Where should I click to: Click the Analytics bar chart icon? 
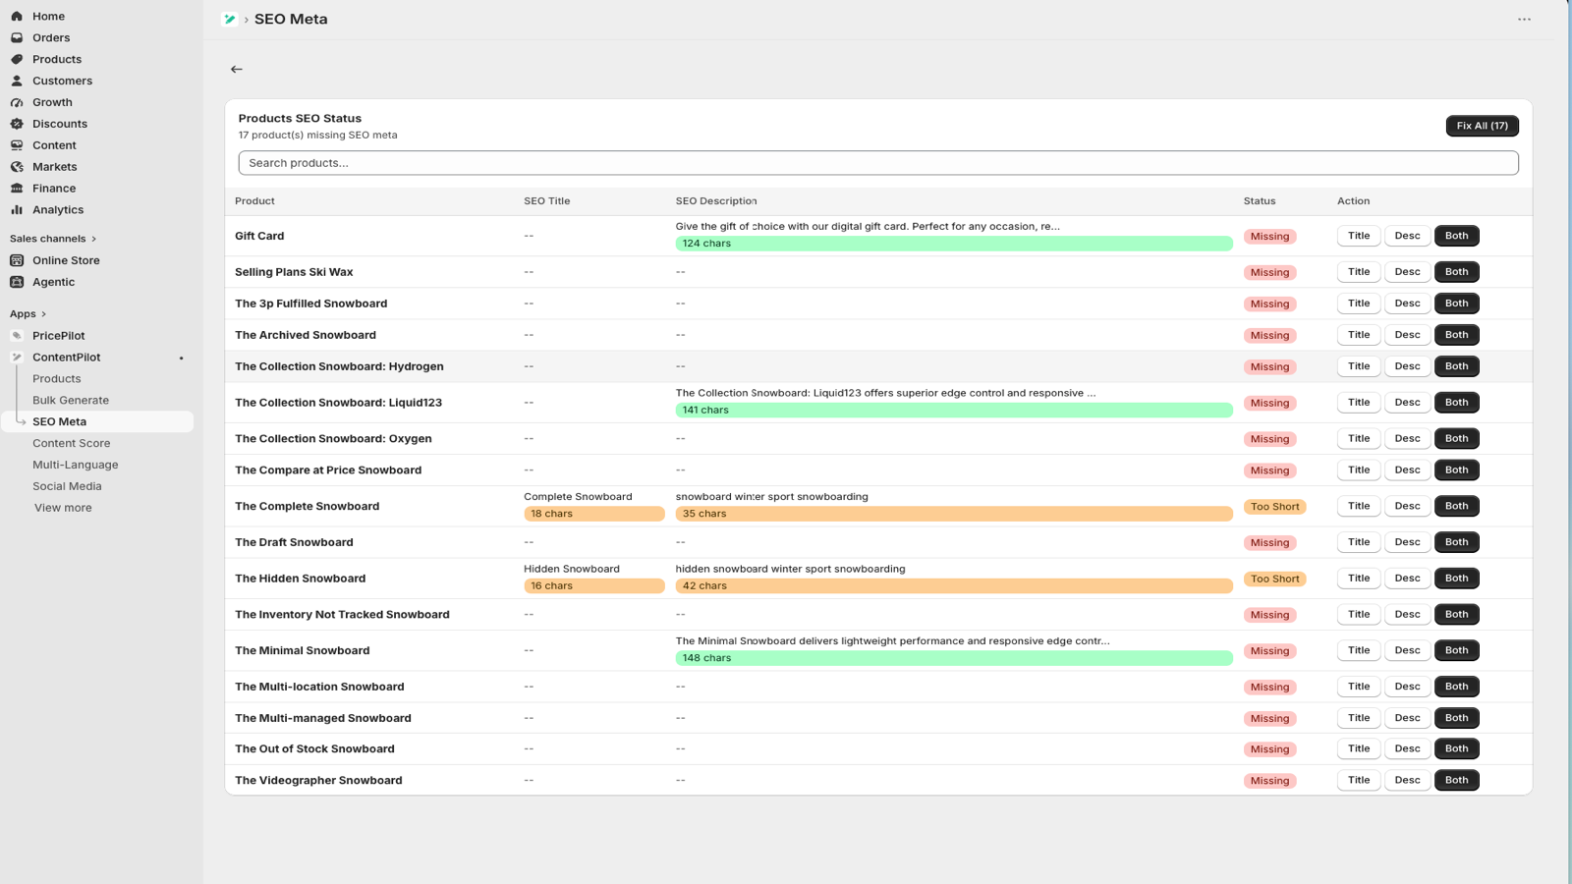click(x=17, y=210)
